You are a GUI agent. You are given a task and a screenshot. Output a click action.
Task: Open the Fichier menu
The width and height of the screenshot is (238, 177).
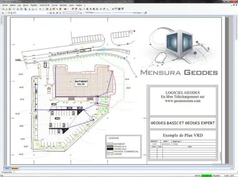(x=5, y=5)
